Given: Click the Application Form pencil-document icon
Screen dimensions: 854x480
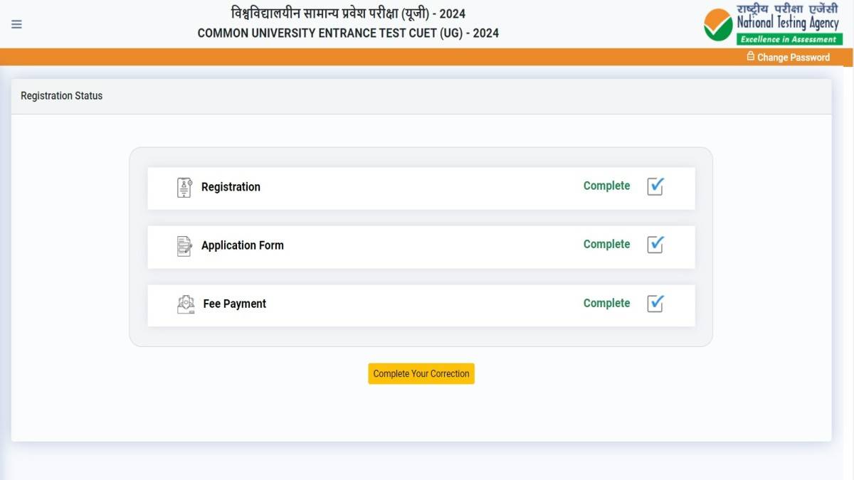Looking at the screenshot, I should (184, 246).
